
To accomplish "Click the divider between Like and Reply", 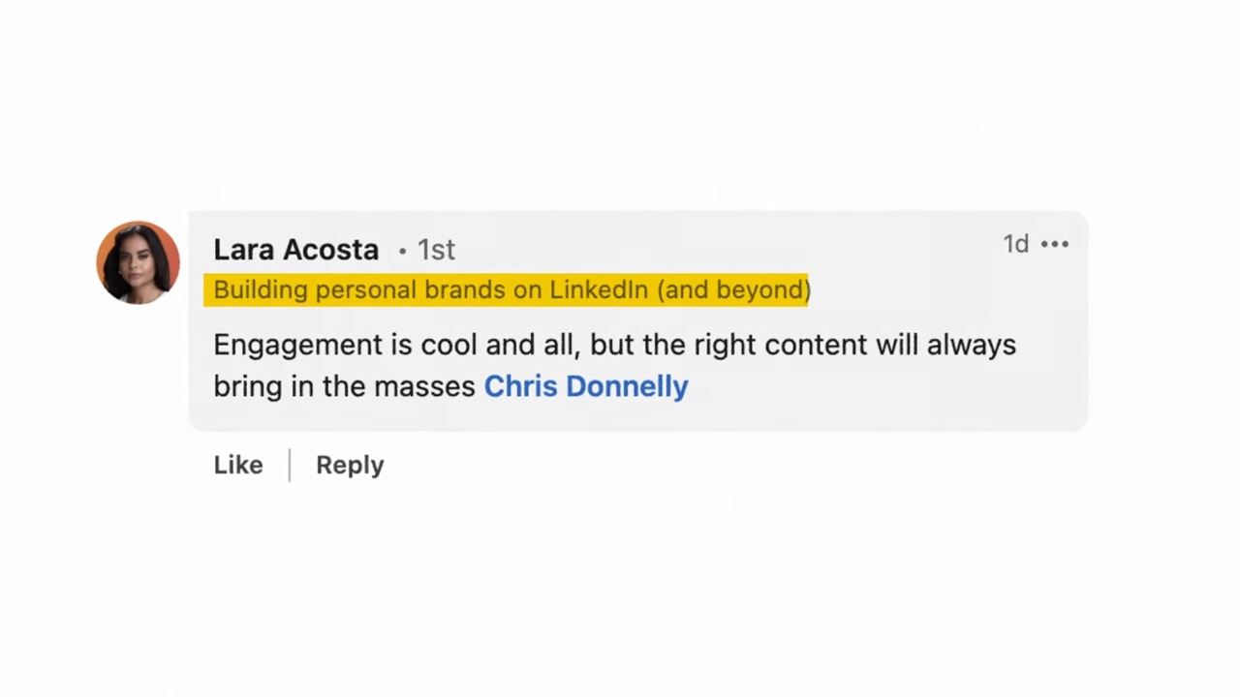I will [x=290, y=465].
